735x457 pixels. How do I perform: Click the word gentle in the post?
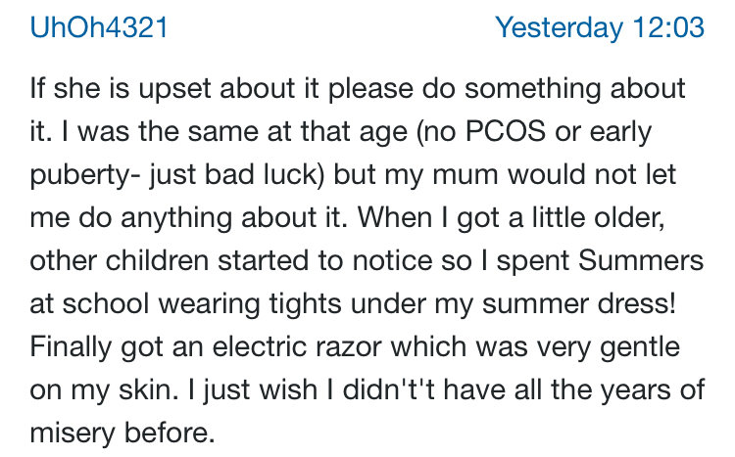[640, 347]
